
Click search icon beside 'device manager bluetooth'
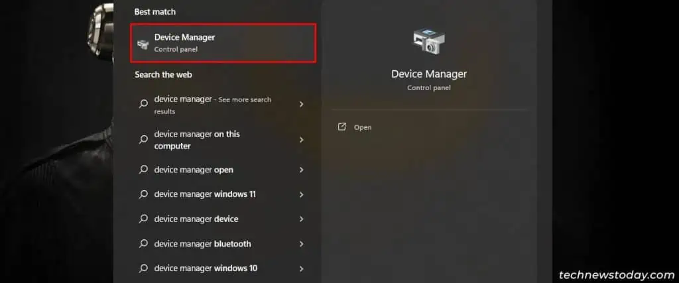click(143, 244)
